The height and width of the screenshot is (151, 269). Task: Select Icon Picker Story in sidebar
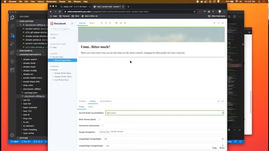(62, 80)
